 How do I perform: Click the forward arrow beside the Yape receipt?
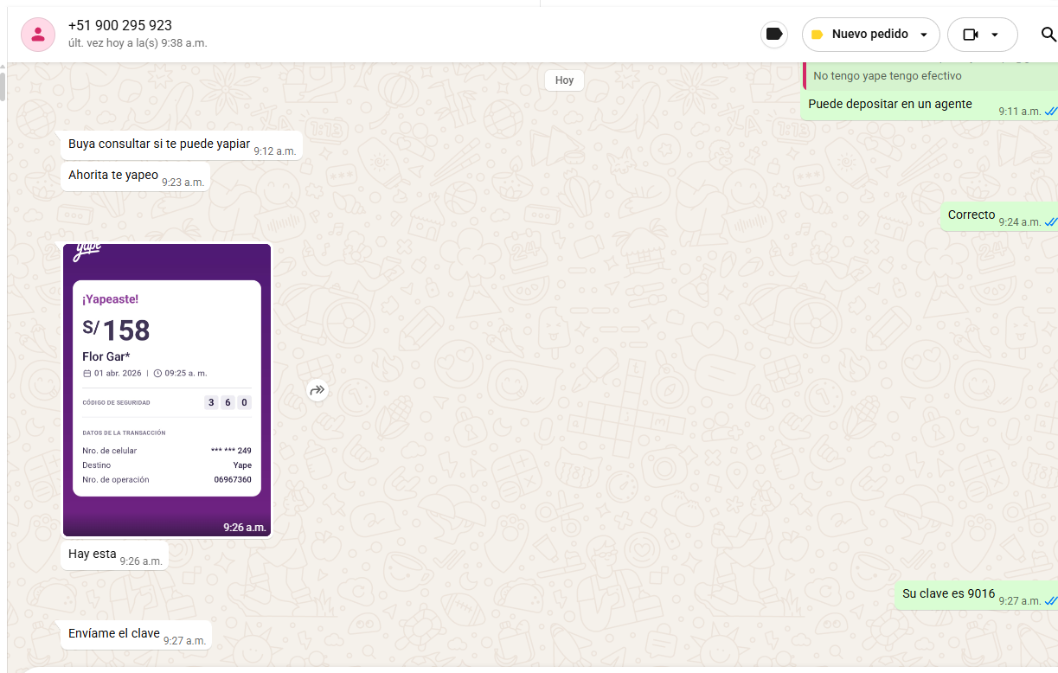pos(317,390)
